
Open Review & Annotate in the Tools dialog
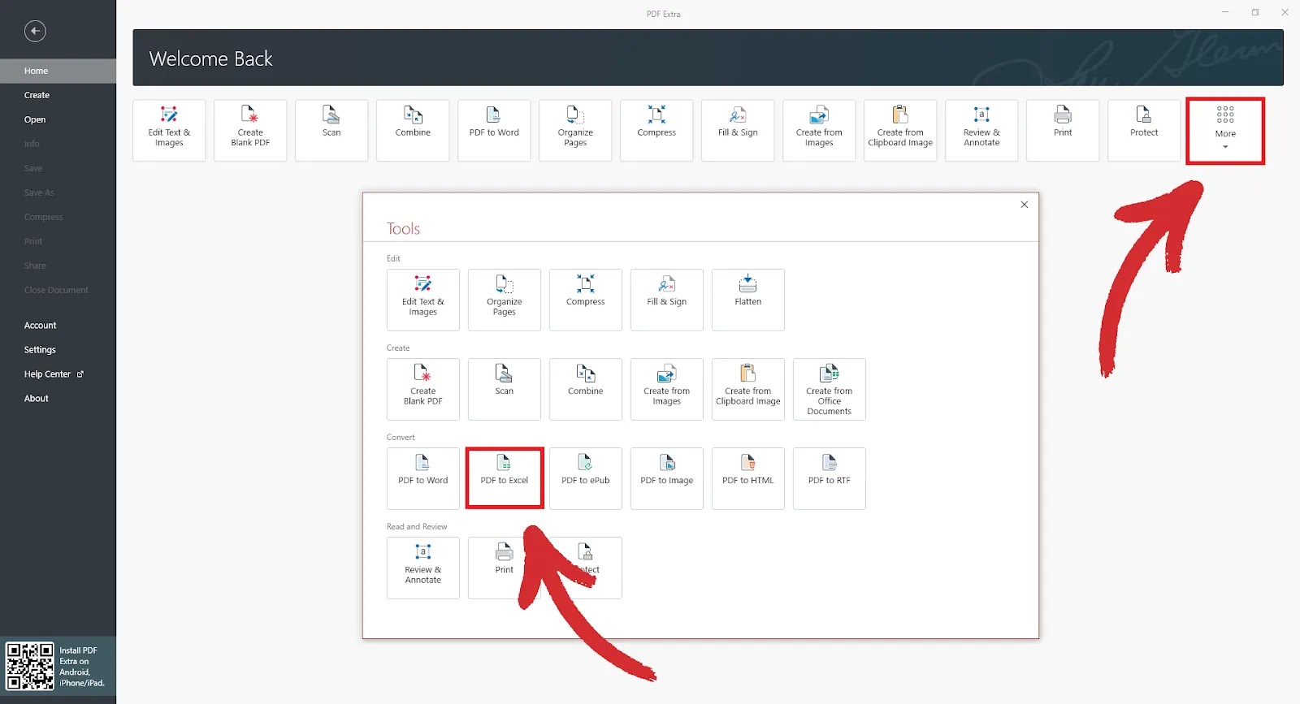pyautogui.click(x=423, y=568)
